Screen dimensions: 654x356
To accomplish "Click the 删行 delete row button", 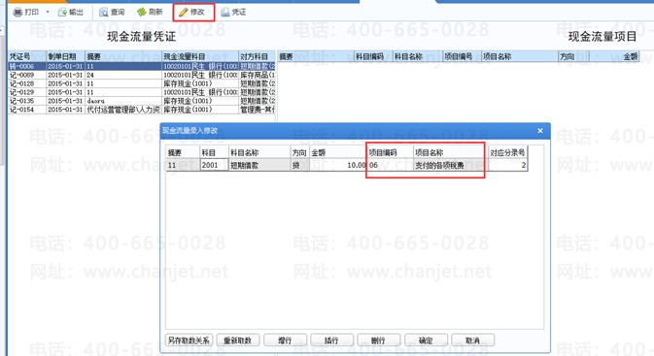I will point(378,340).
